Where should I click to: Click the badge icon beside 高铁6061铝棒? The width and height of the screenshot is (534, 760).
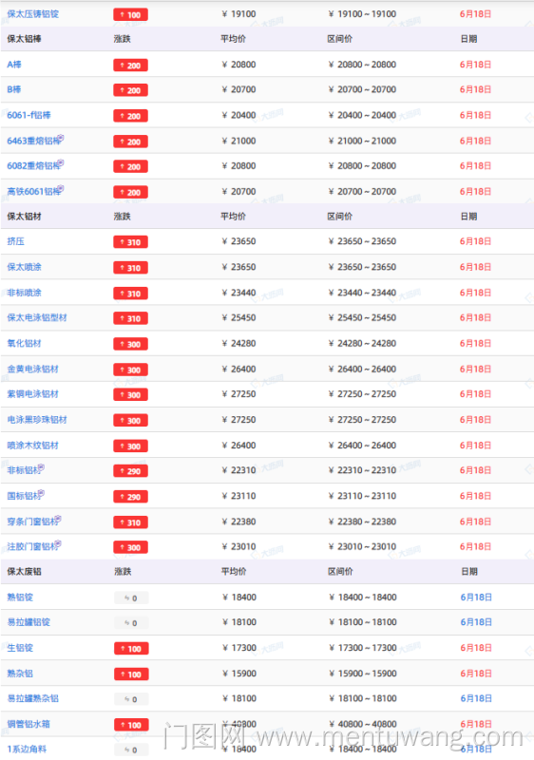pos(61,188)
